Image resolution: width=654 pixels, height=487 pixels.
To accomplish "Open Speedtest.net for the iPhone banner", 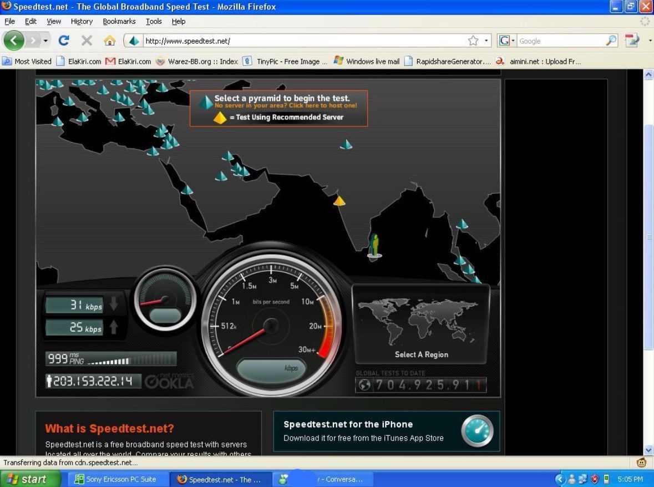I will click(387, 431).
